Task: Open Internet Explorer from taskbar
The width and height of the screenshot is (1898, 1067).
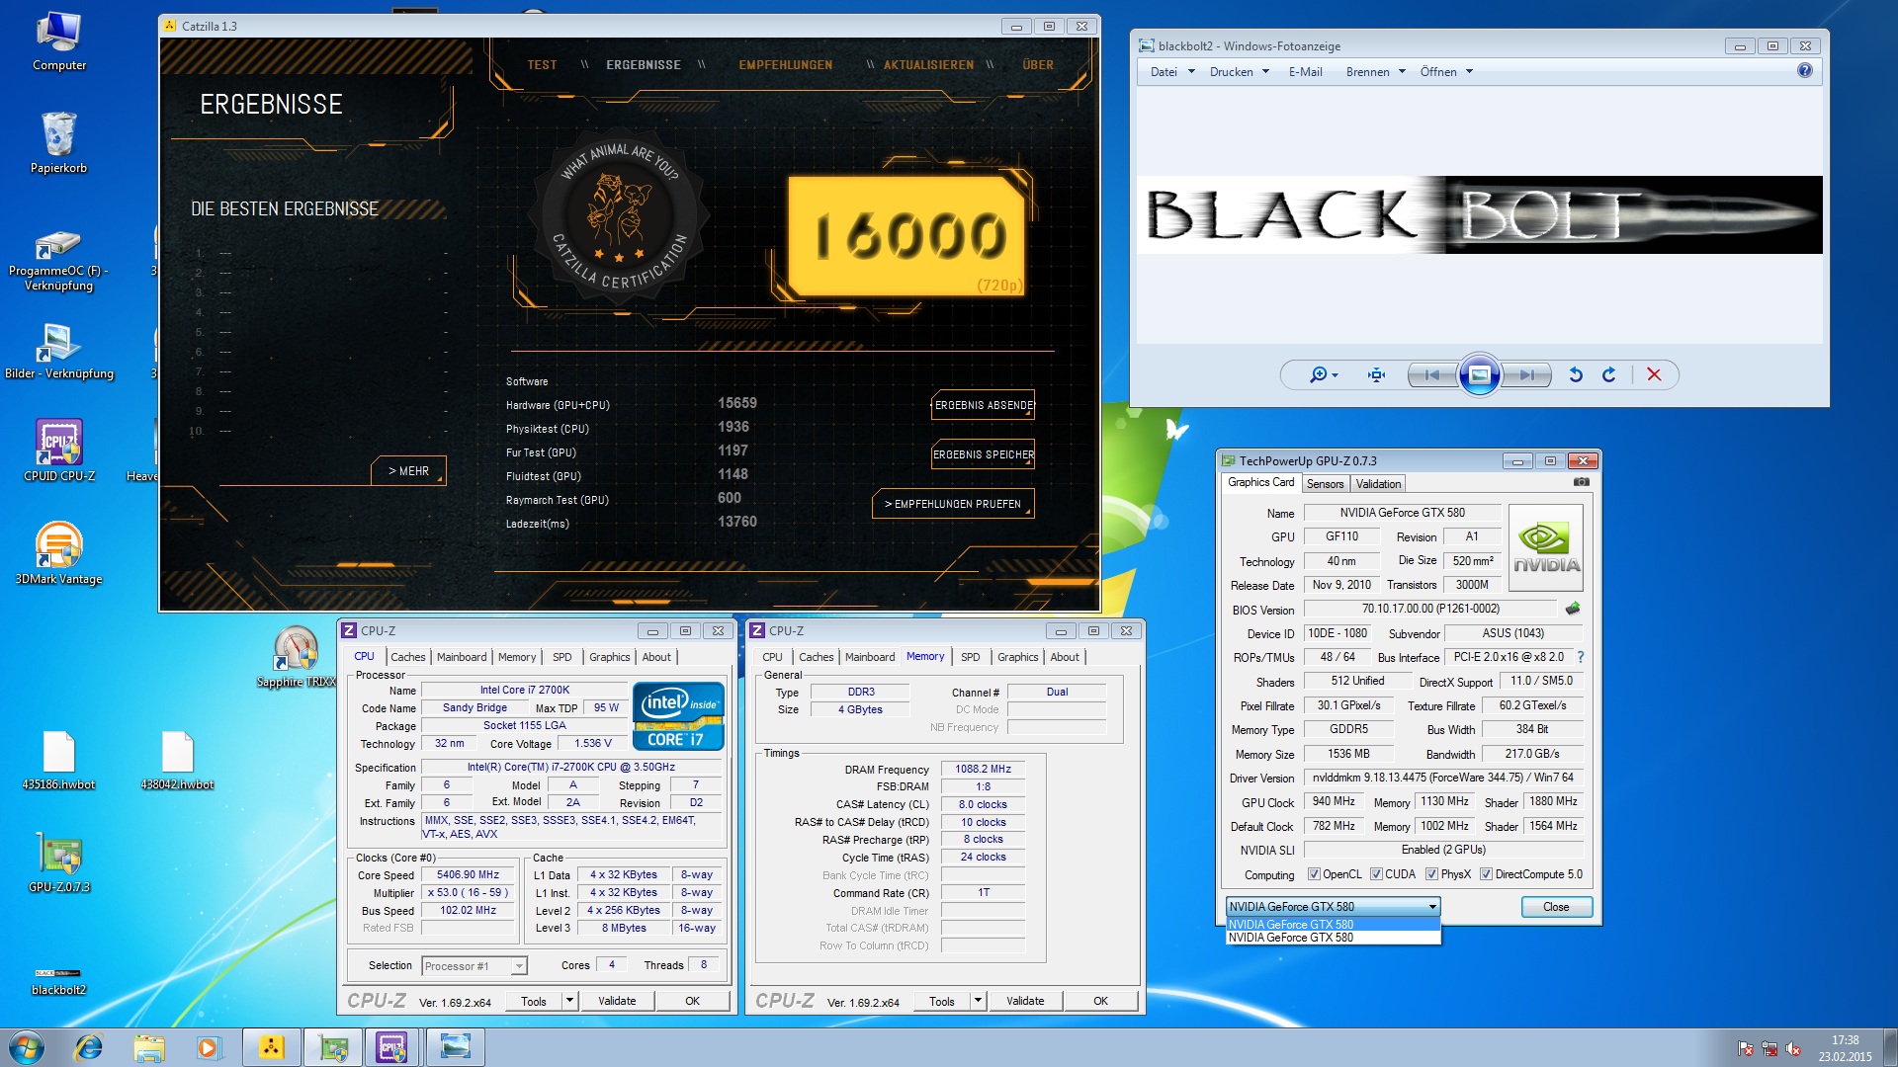Action: point(89,1047)
